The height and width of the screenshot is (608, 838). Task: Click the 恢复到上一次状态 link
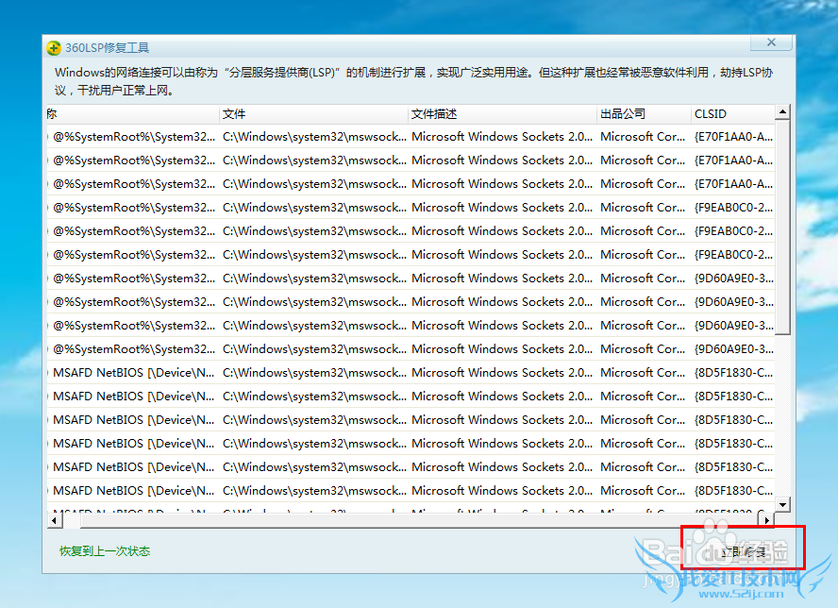105,550
